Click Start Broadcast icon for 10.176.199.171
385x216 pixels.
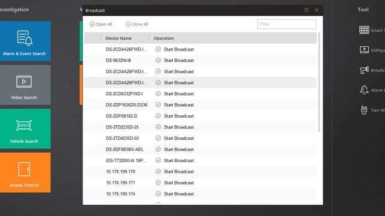tap(158, 182)
